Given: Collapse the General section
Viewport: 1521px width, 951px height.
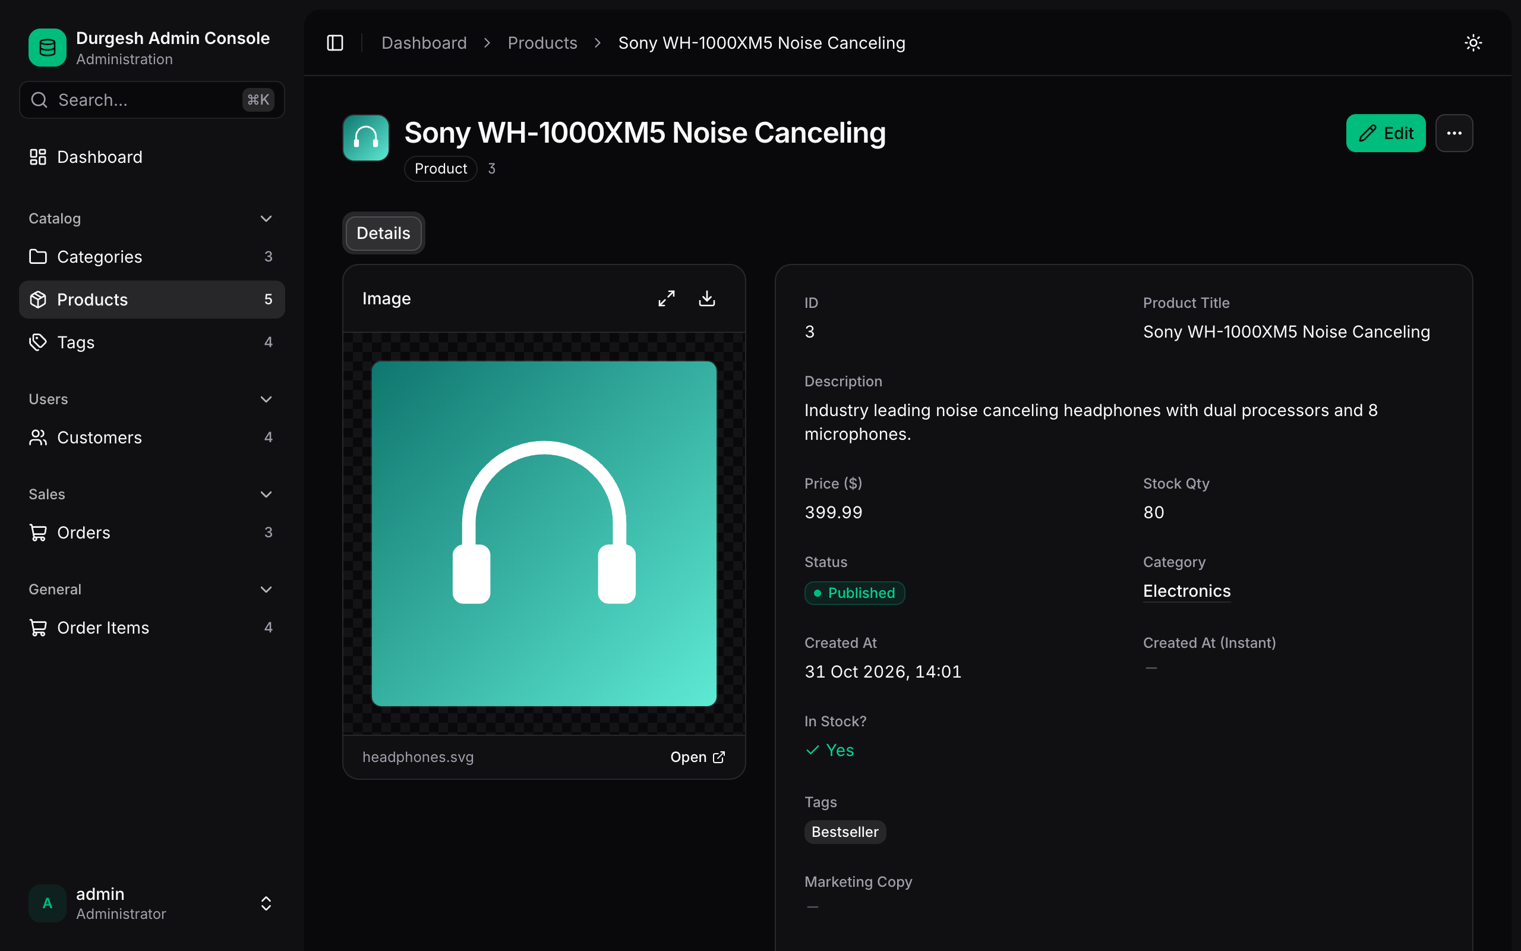Looking at the screenshot, I should (x=266, y=590).
